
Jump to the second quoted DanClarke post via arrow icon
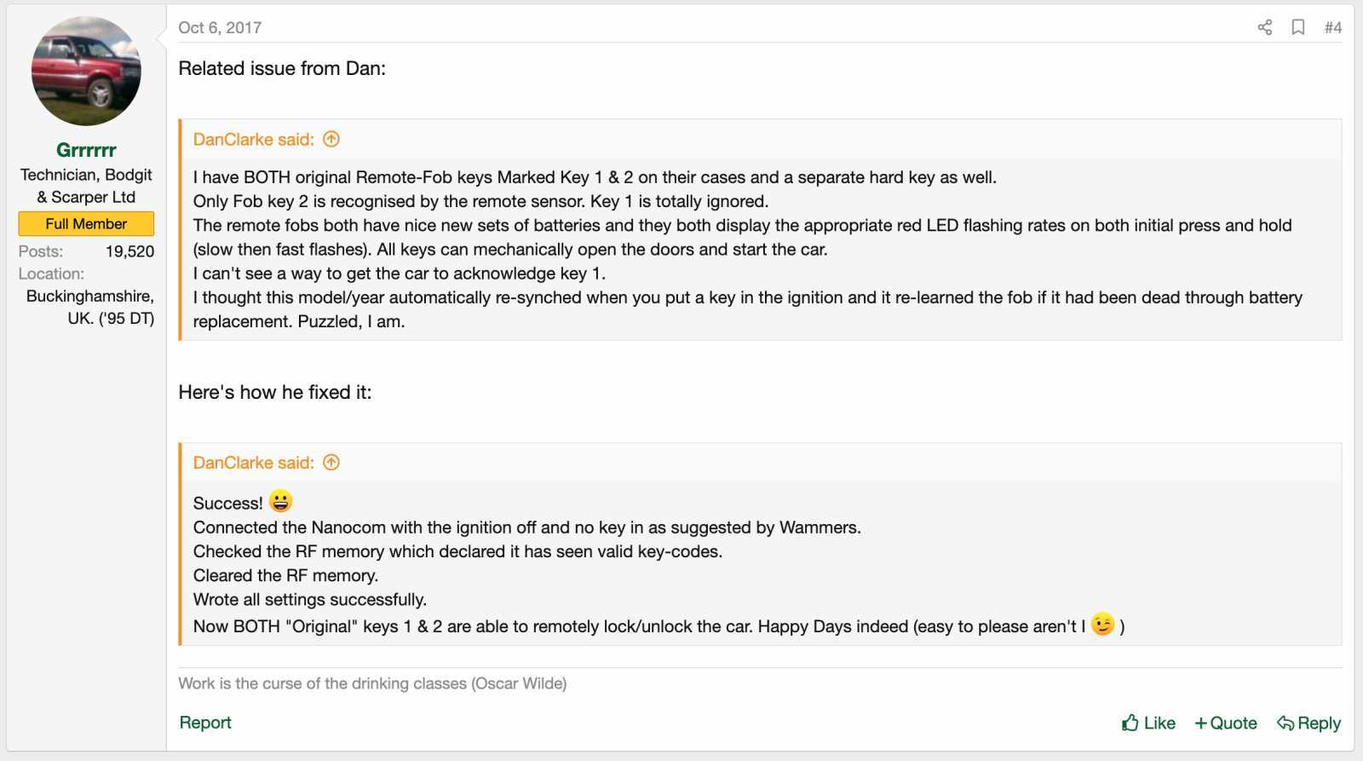[331, 462]
